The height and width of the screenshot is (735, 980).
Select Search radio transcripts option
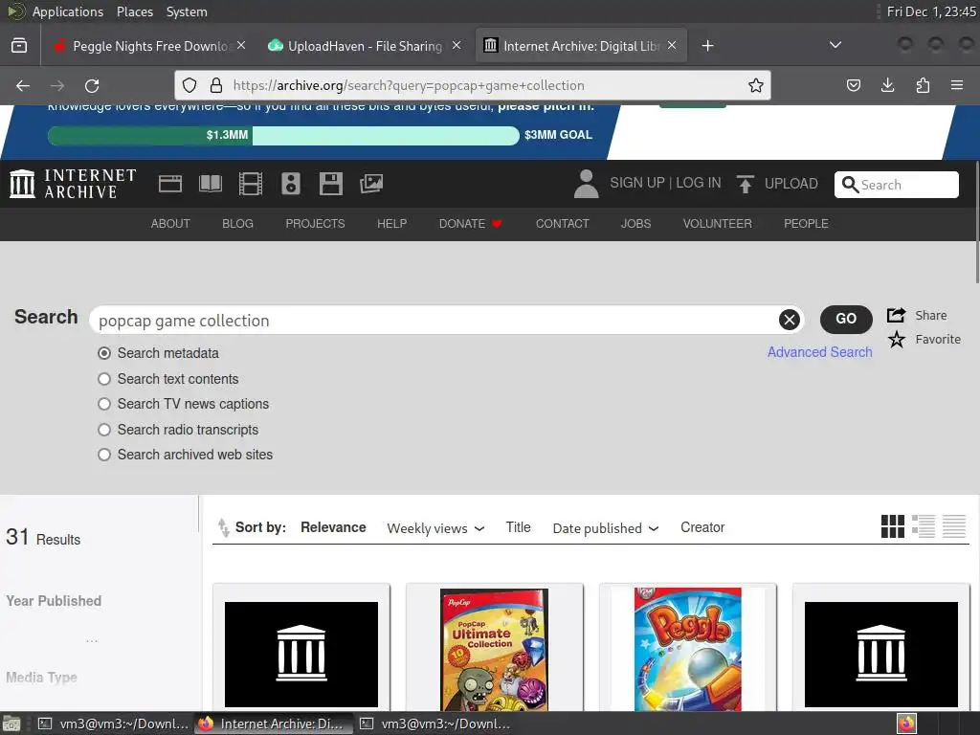click(104, 430)
